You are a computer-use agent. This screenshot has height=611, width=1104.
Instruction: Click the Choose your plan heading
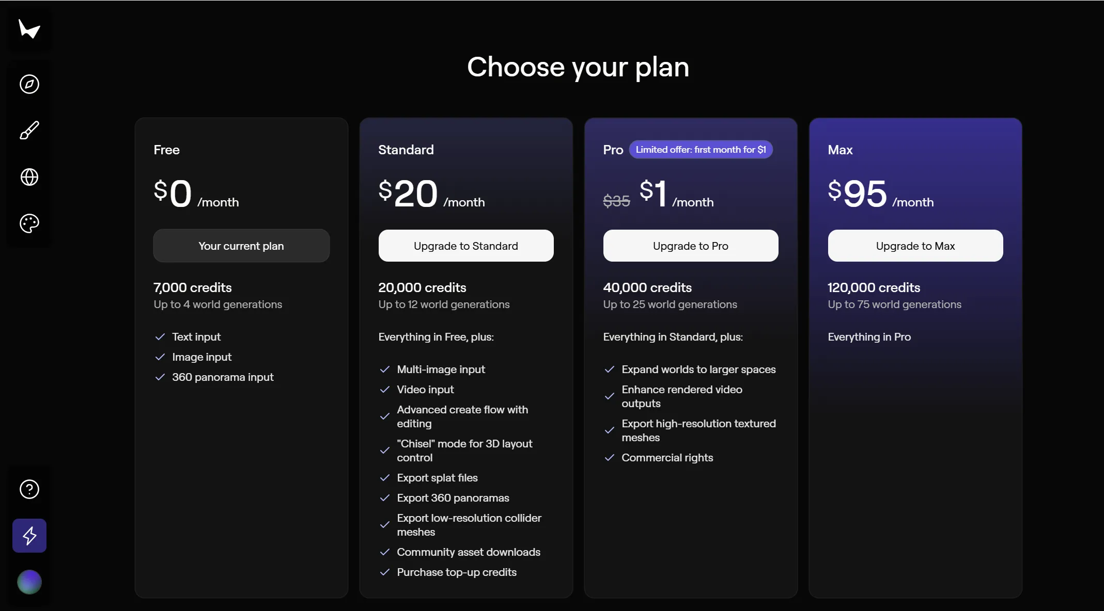click(x=578, y=67)
